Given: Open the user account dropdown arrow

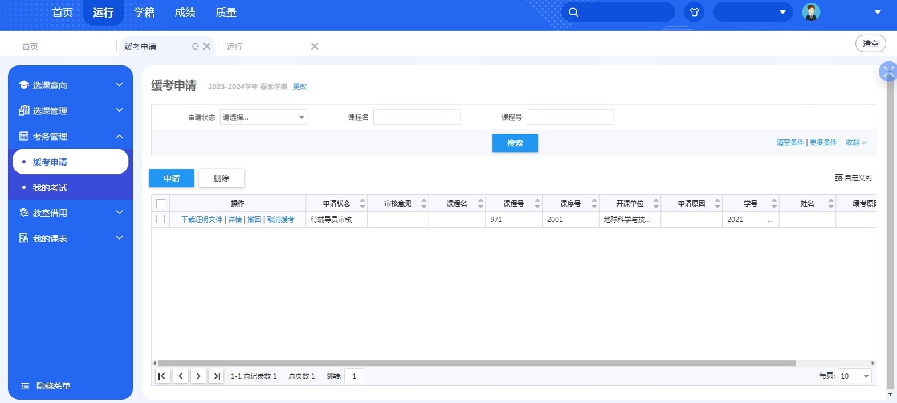Looking at the screenshot, I should (x=878, y=12).
